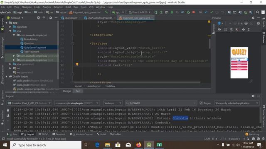The image size is (266, 149).
Task: Click the QUIZ layout preview thumbnail
Action: (239, 62)
